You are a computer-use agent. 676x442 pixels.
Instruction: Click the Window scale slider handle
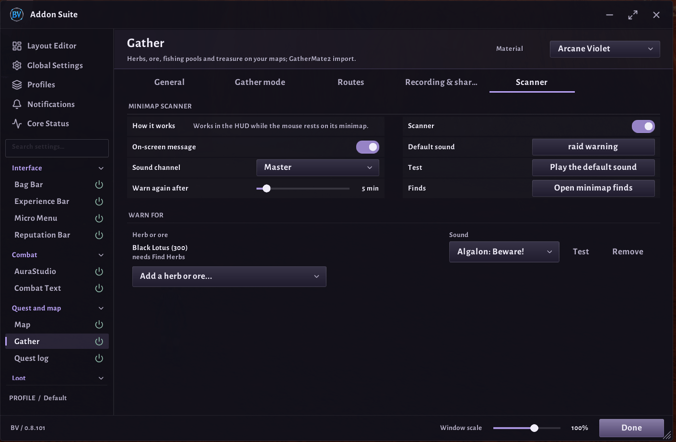click(x=534, y=428)
